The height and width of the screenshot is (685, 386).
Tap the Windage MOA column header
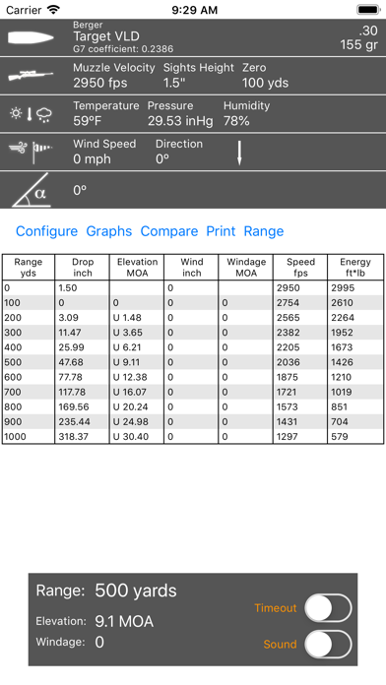[245, 268]
